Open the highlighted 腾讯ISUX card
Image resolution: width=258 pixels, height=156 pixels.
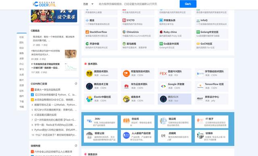click(175, 99)
